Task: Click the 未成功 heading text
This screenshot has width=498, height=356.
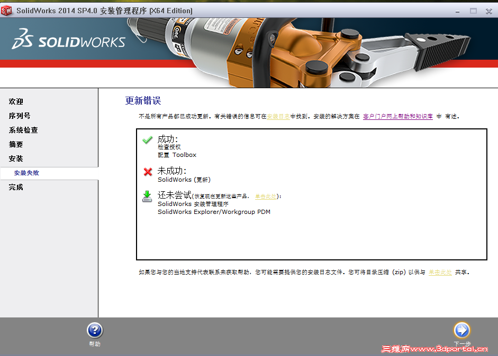Action: pyautogui.click(x=172, y=171)
